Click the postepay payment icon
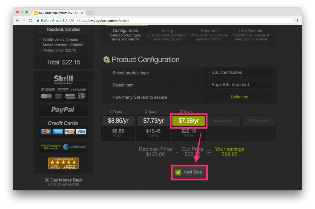This screenshot has width=315, height=209. [78, 90]
